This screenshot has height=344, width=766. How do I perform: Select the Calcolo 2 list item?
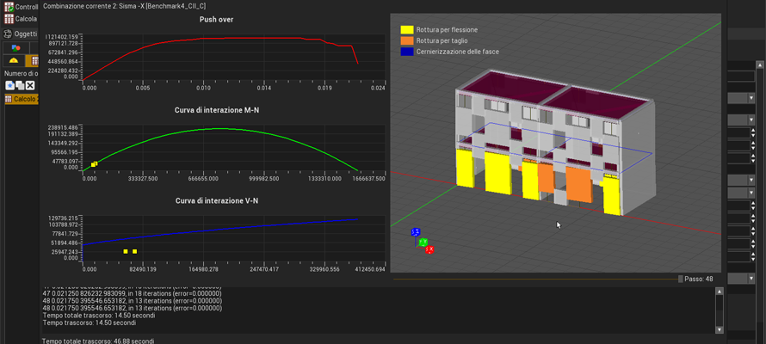pos(22,99)
